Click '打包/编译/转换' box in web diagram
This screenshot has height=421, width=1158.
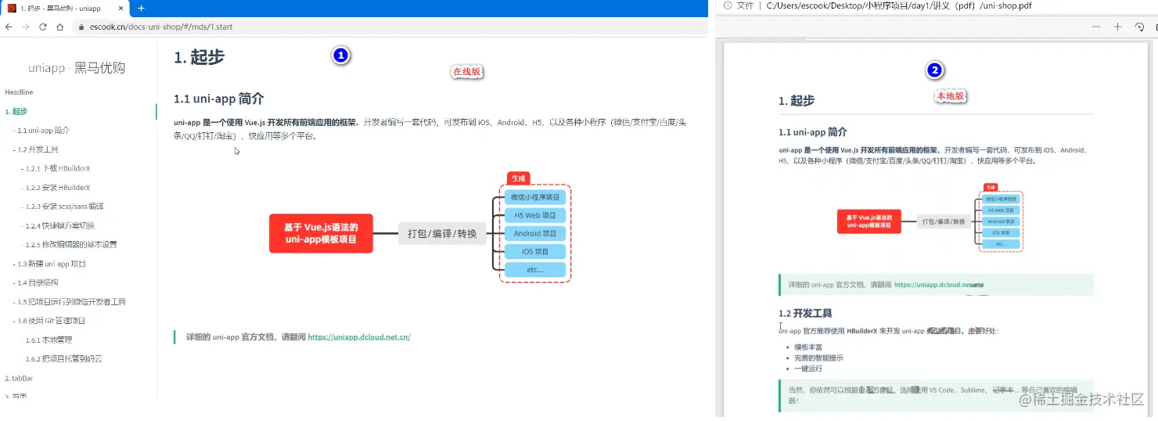[x=442, y=233]
